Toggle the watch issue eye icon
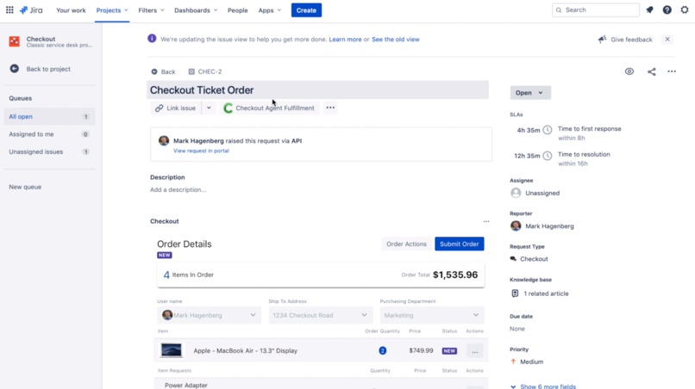The height and width of the screenshot is (389, 695). 629,71
